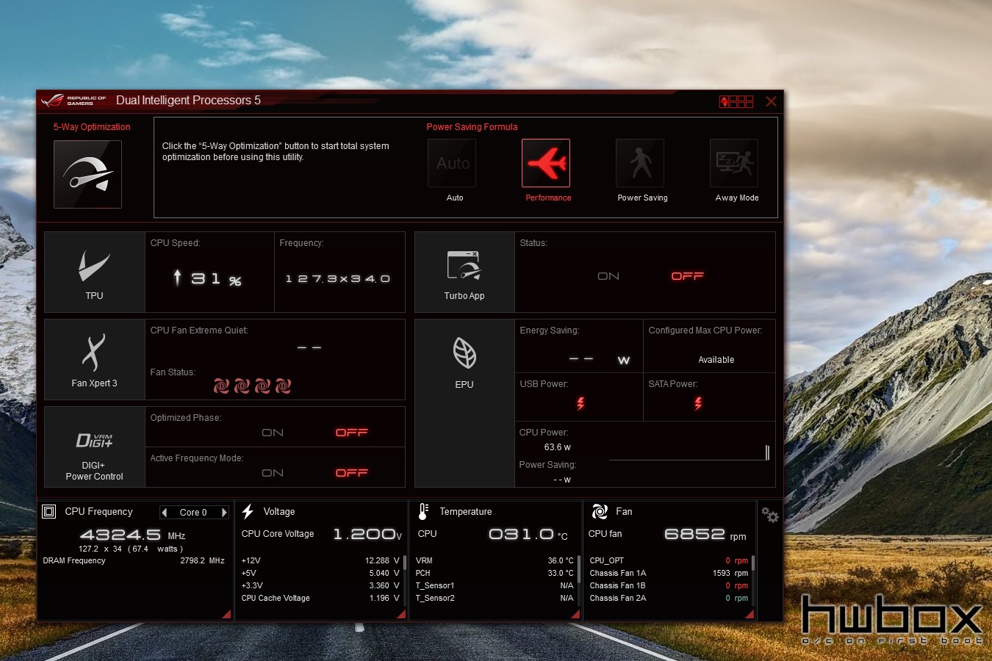Click the Republic of Gamers logo
The height and width of the screenshot is (661, 992).
(x=73, y=101)
